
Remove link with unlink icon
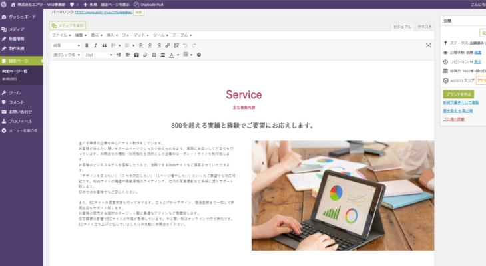tap(176, 45)
